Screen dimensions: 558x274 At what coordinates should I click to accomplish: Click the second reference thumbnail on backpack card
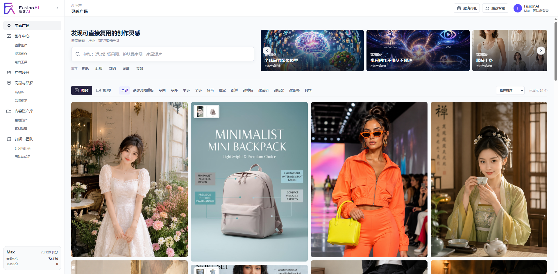point(213,112)
